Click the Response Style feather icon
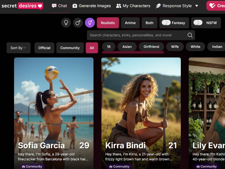The width and height of the screenshot is (225, 169). coord(158,6)
